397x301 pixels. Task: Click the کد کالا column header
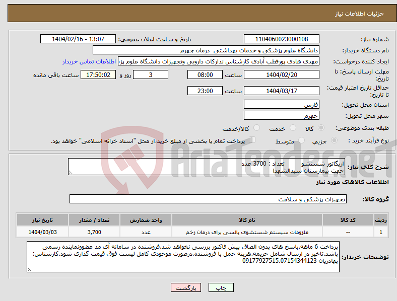[348, 220]
